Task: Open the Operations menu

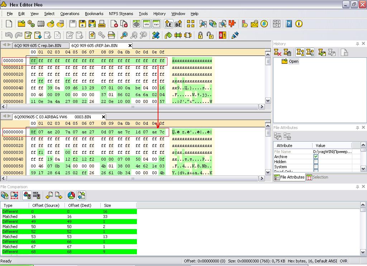Action: (70, 14)
